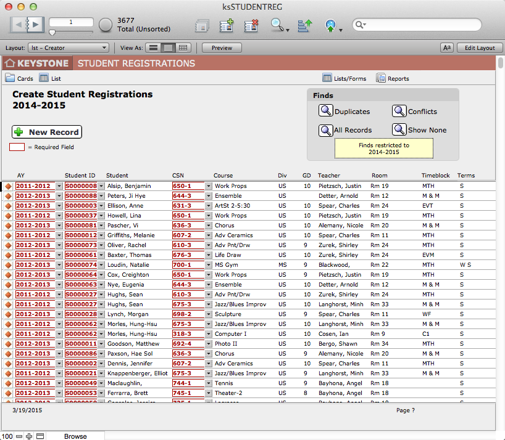
Task: Toggle the Aa formatting bar button
Action: point(447,48)
